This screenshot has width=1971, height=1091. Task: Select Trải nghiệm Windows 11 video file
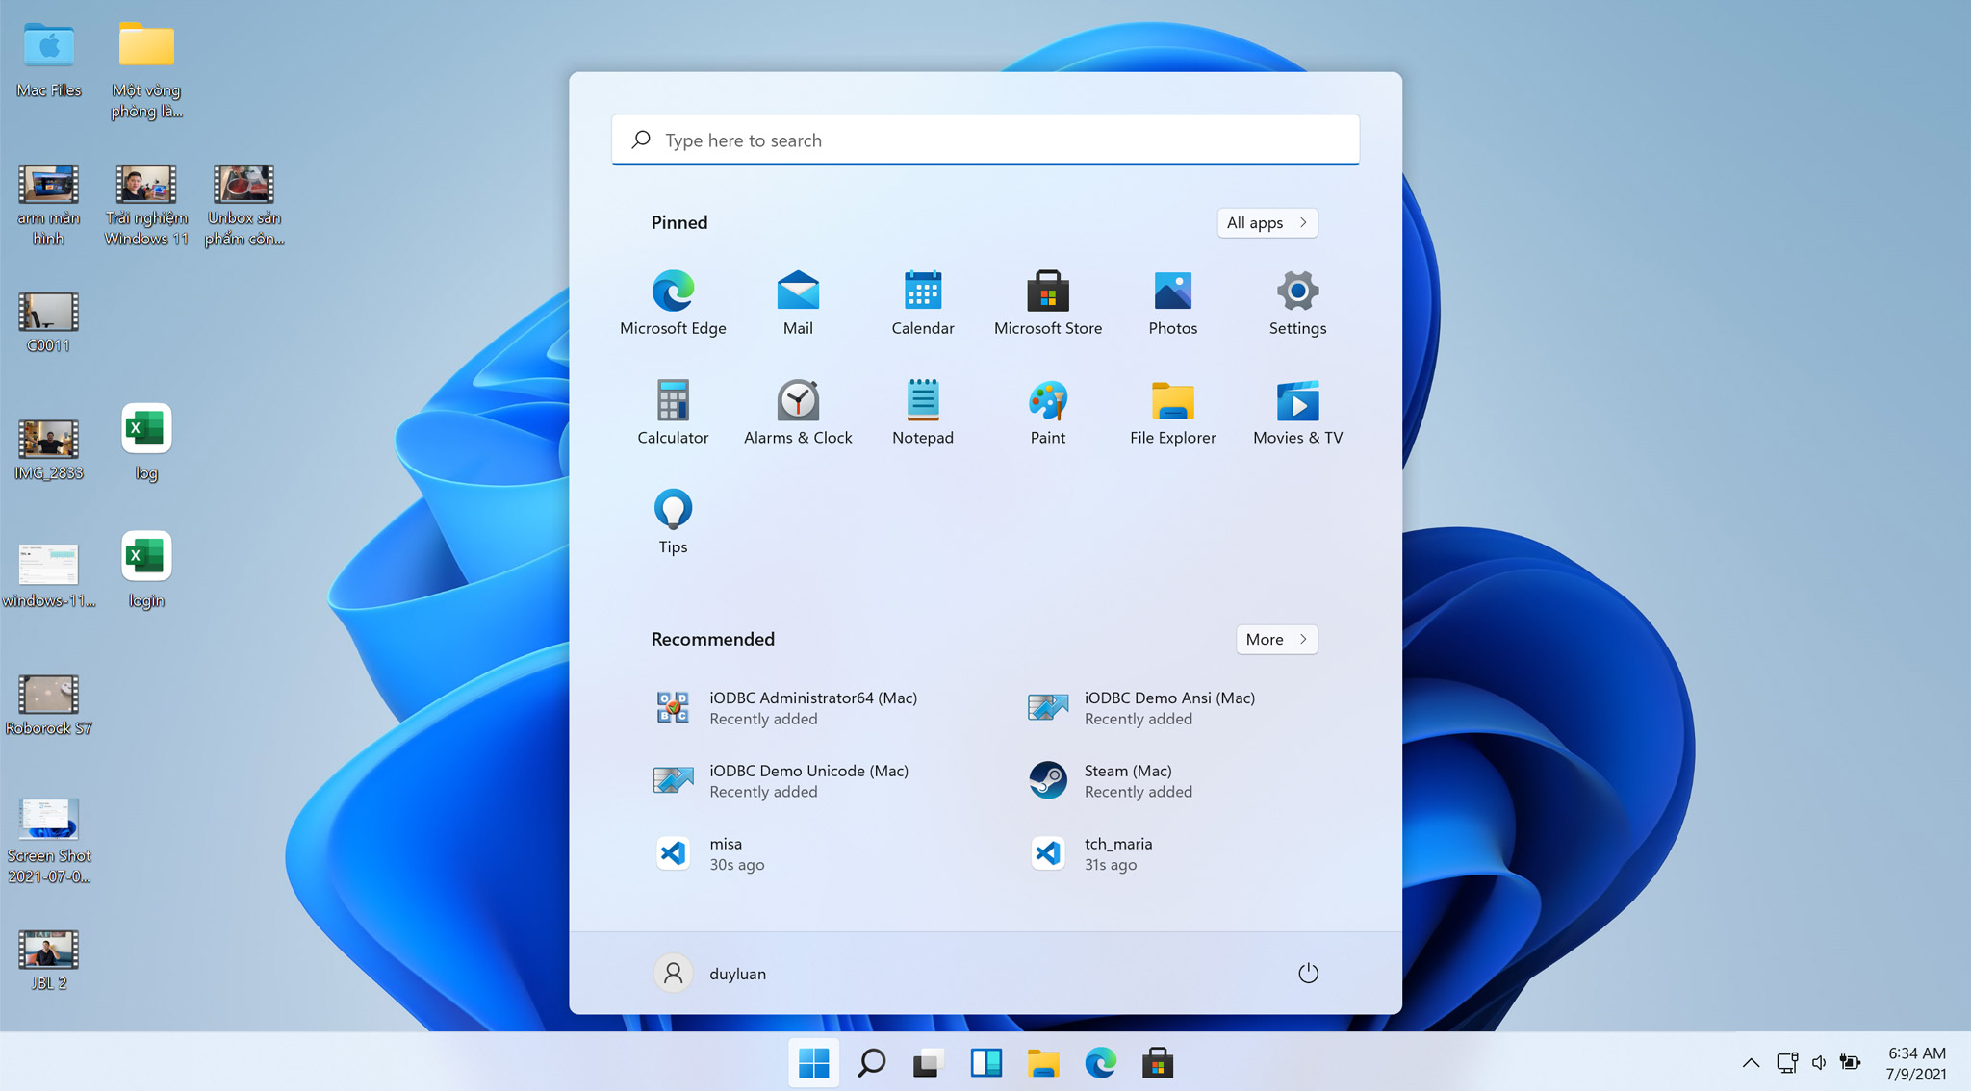(x=146, y=206)
